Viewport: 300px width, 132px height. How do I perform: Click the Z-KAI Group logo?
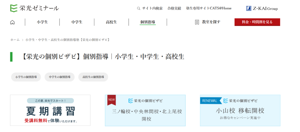[x=262, y=9]
